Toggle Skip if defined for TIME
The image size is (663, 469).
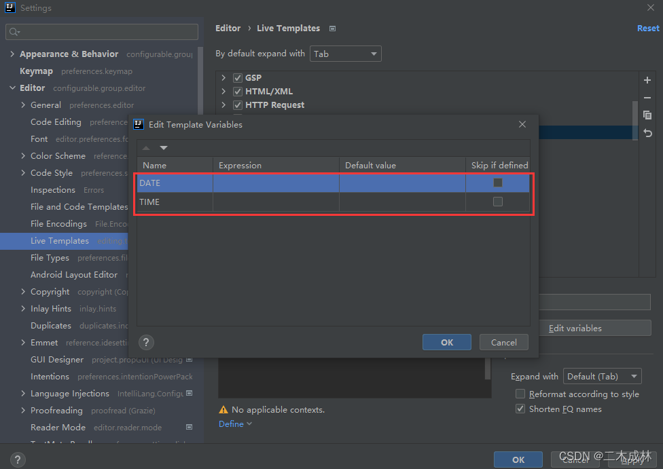[498, 202]
